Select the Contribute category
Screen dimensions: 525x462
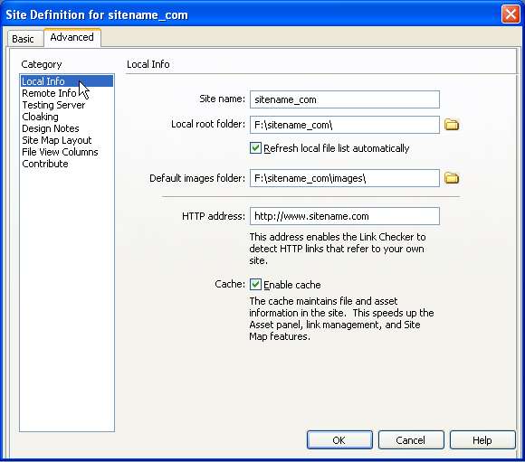(45, 164)
